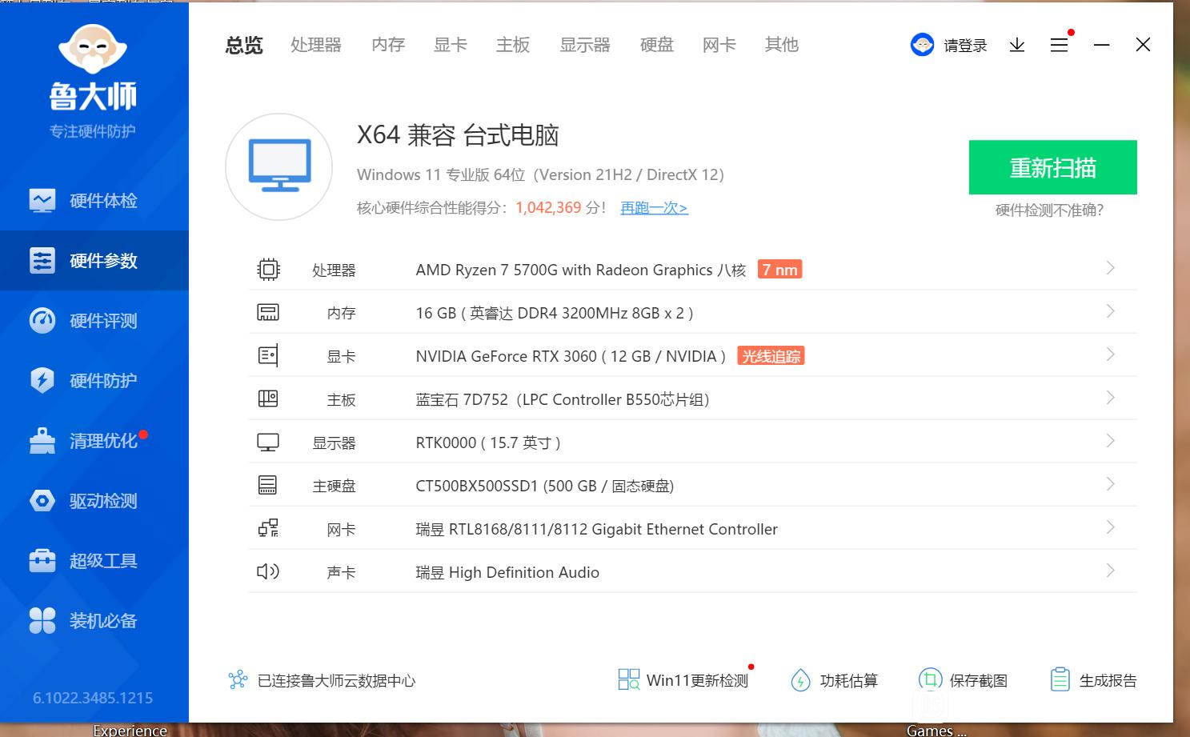The height and width of the screenshot is (737, 1190).
Task: Click 请登录 to sign in
Action: (x=965, y=46)
